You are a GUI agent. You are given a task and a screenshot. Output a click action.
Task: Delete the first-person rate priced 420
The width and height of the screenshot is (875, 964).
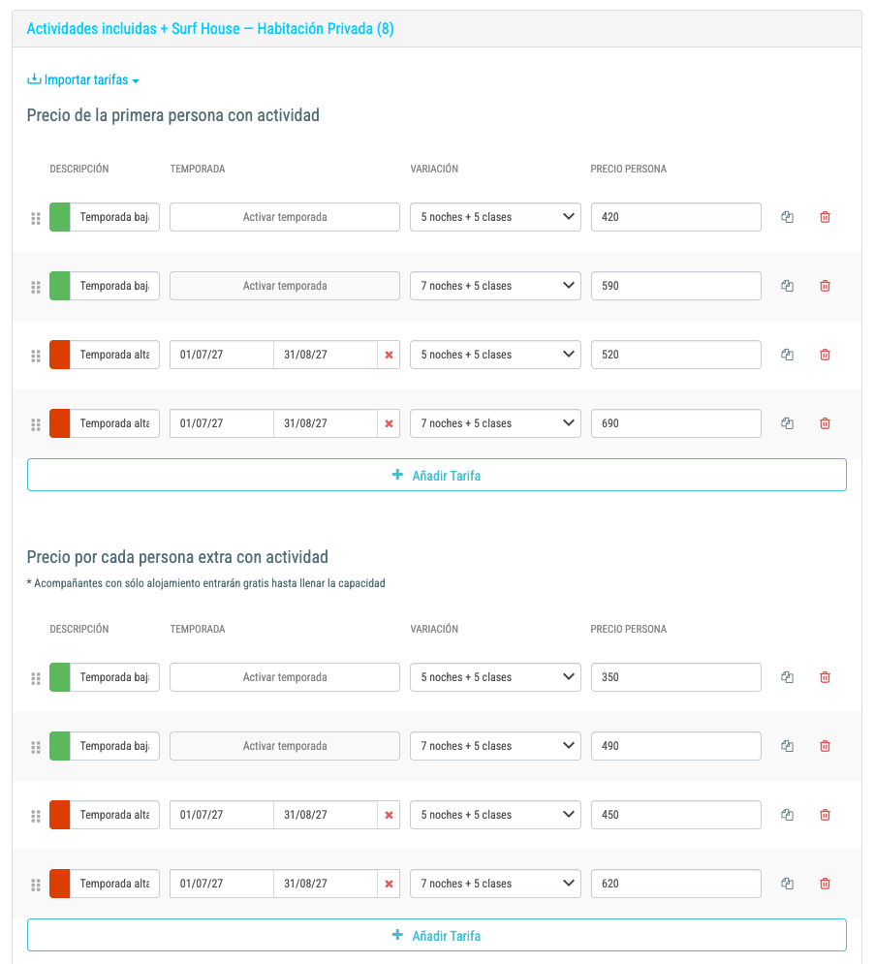826,217
